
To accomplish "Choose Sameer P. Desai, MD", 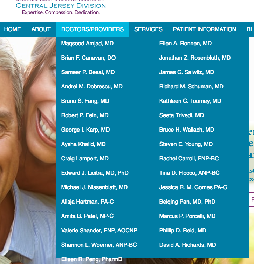I will (x=88, y=72).
